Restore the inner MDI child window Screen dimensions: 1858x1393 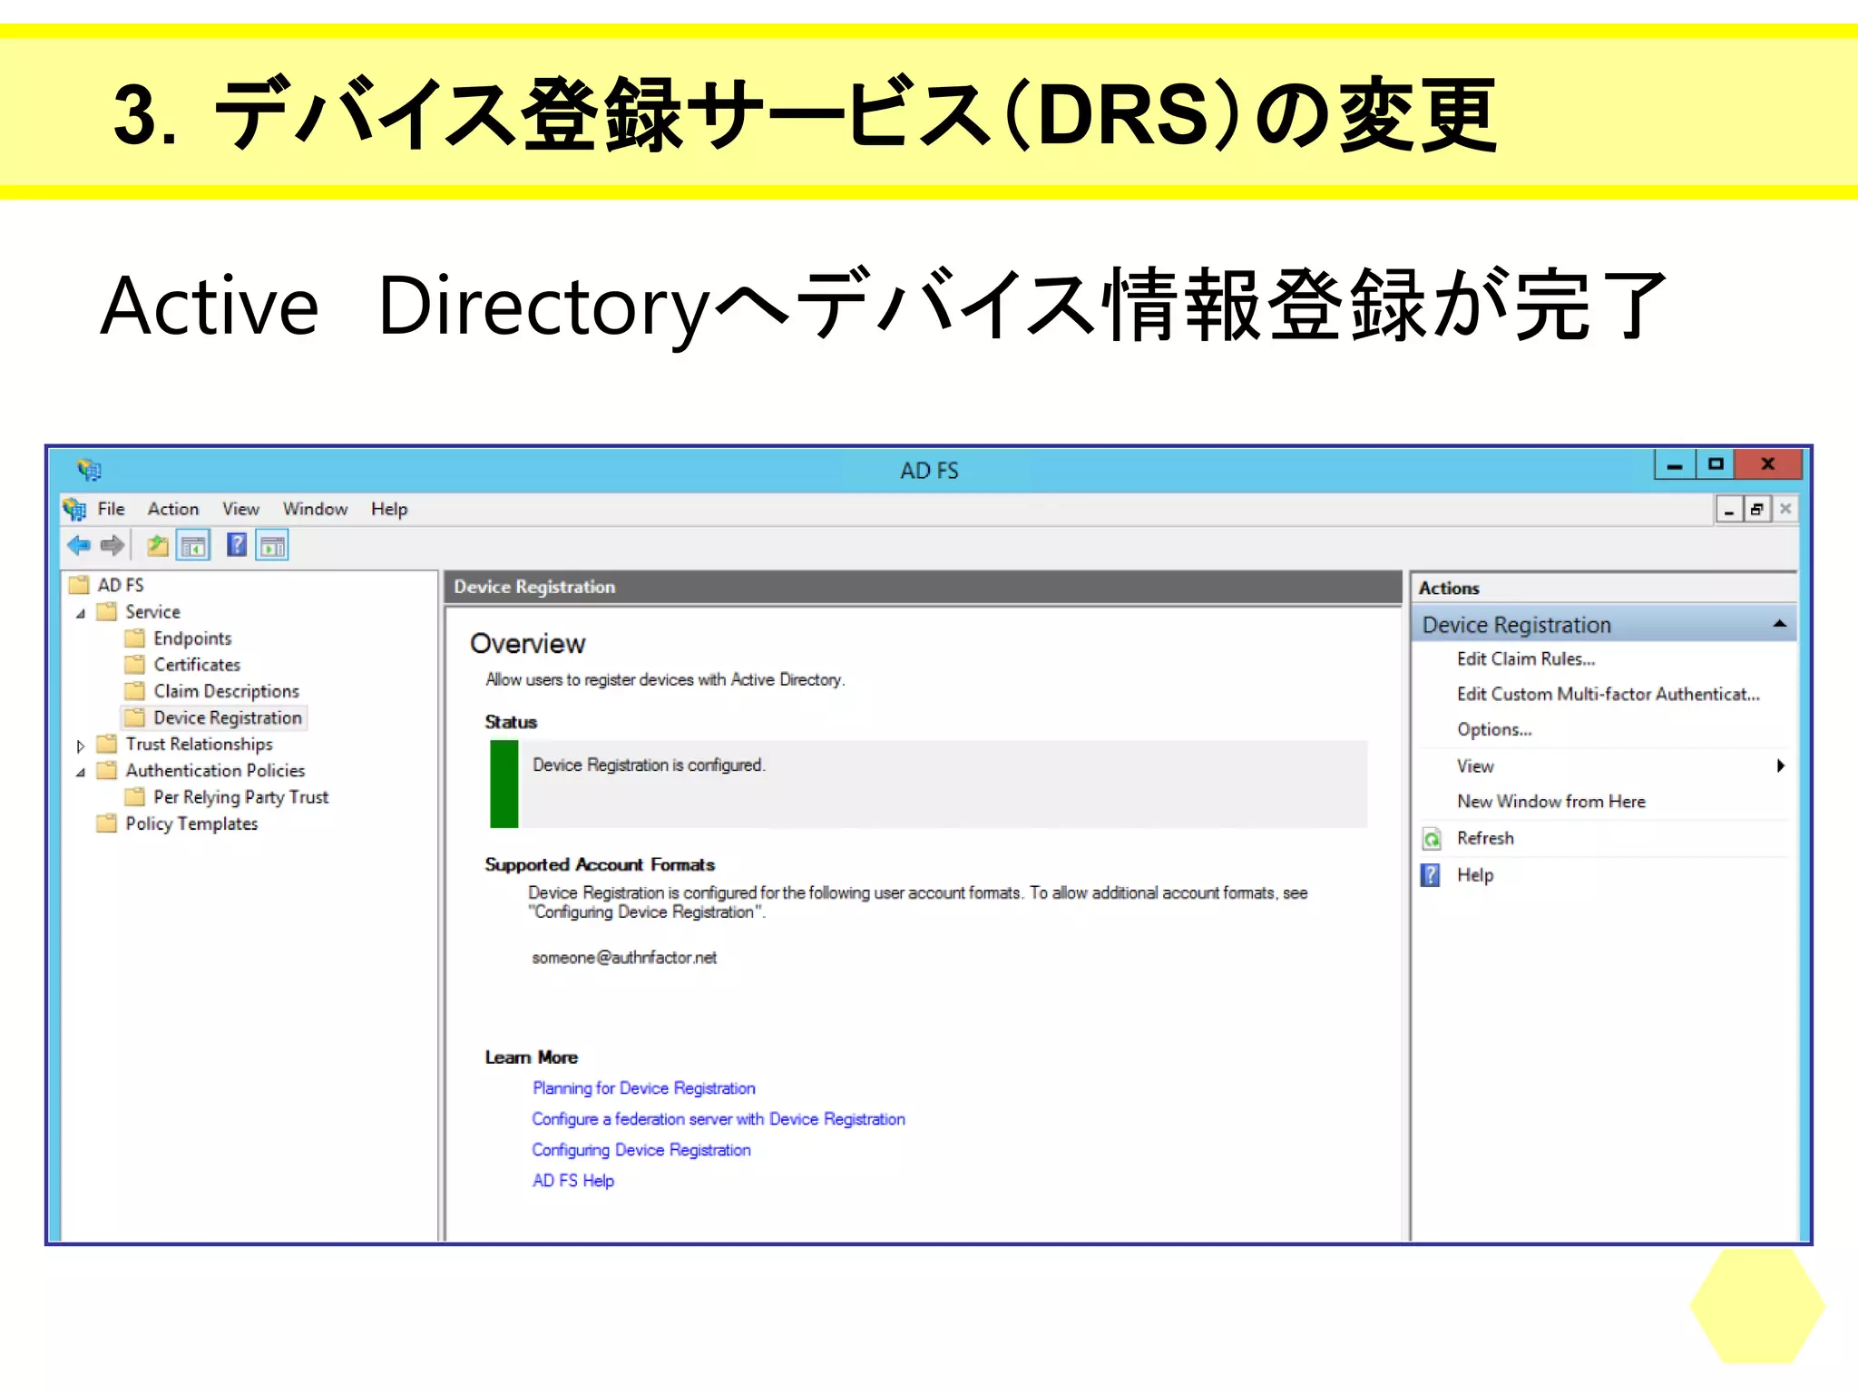pos(1757,510)
